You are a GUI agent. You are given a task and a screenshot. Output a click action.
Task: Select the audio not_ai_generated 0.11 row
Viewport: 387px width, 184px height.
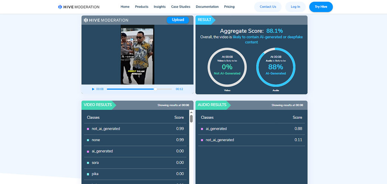click(251, 140)
